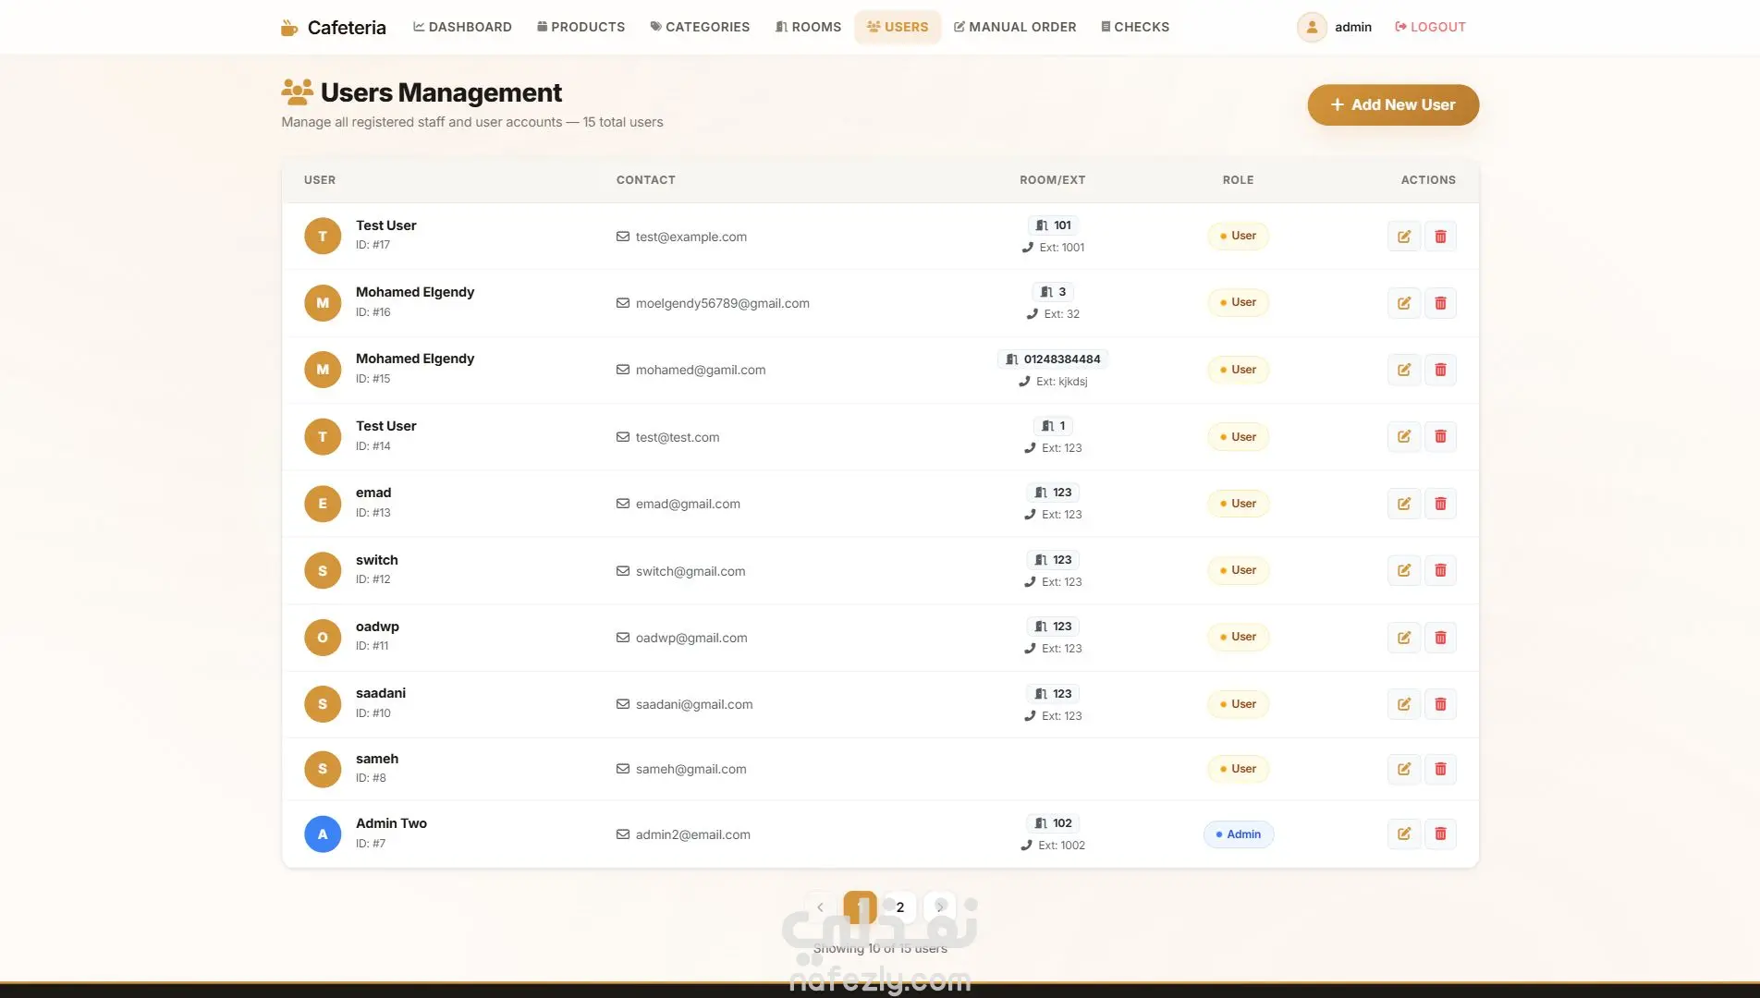Edit user emad
Image resolution: width=1760 pixels, height=998 pixels.
[x=1403, y=504]
